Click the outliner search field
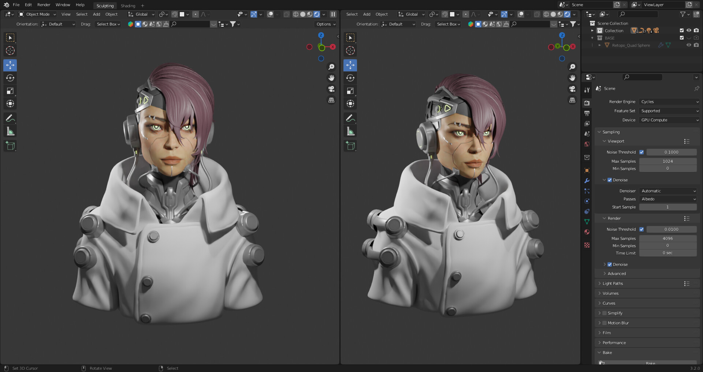The image size is (703, 372). point(638,14)
